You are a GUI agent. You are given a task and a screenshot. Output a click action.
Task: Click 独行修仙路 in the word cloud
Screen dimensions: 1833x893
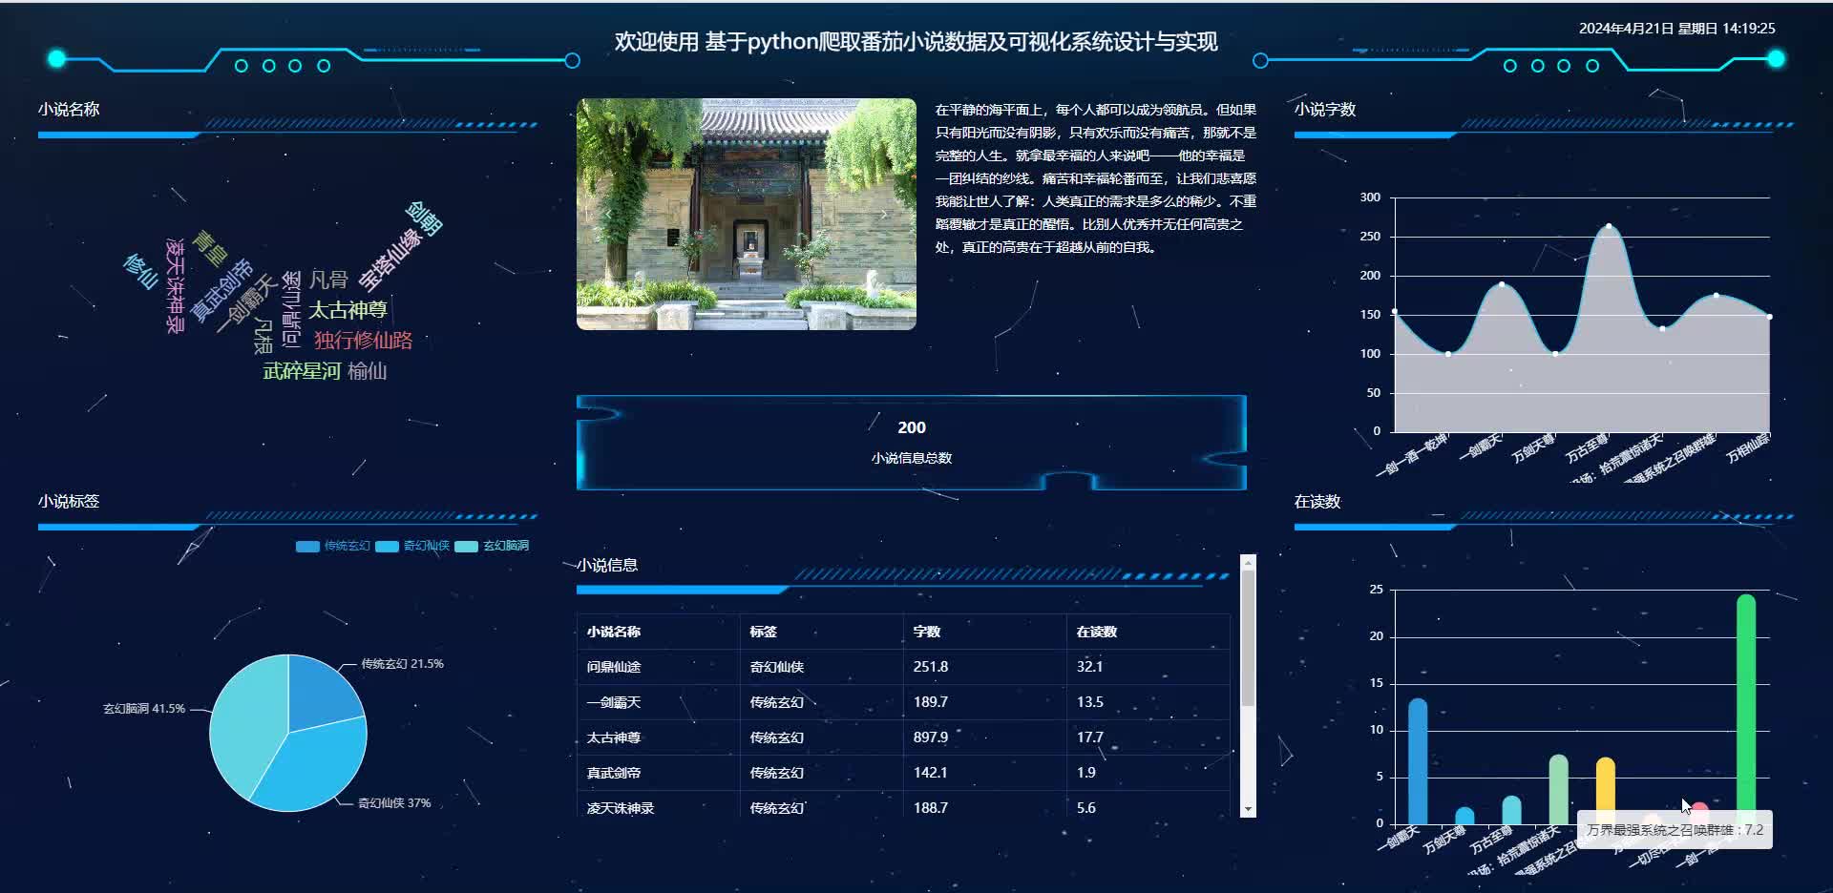(x=363, y=341)
